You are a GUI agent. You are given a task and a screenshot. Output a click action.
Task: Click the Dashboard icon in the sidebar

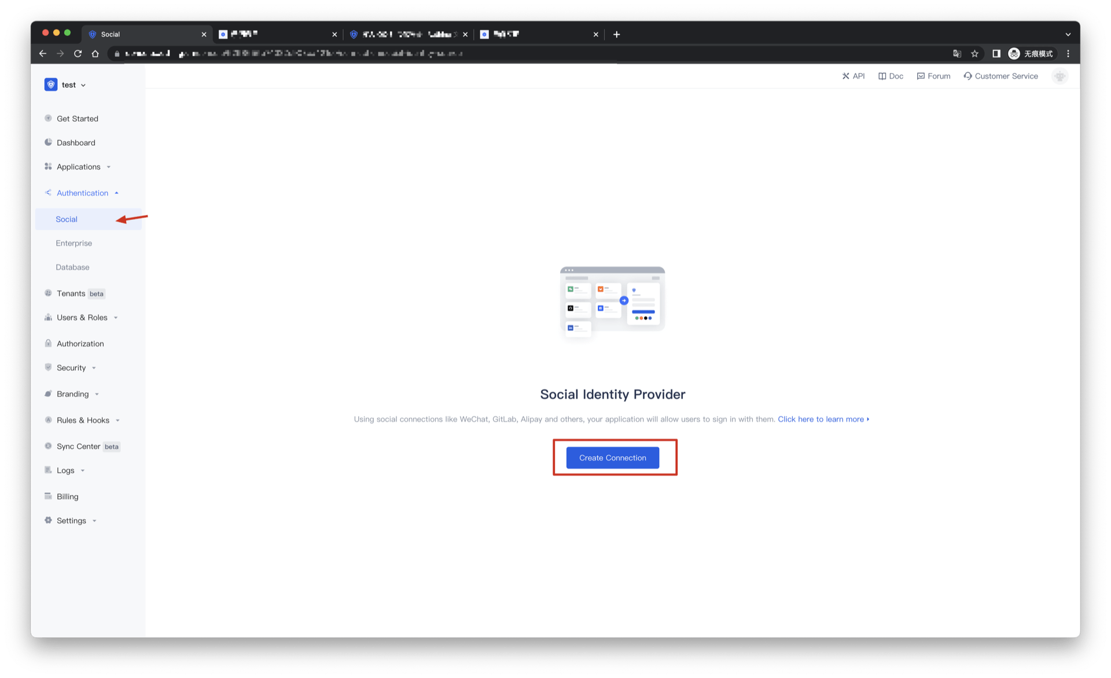pyautogui.click(x=48, y=142)
